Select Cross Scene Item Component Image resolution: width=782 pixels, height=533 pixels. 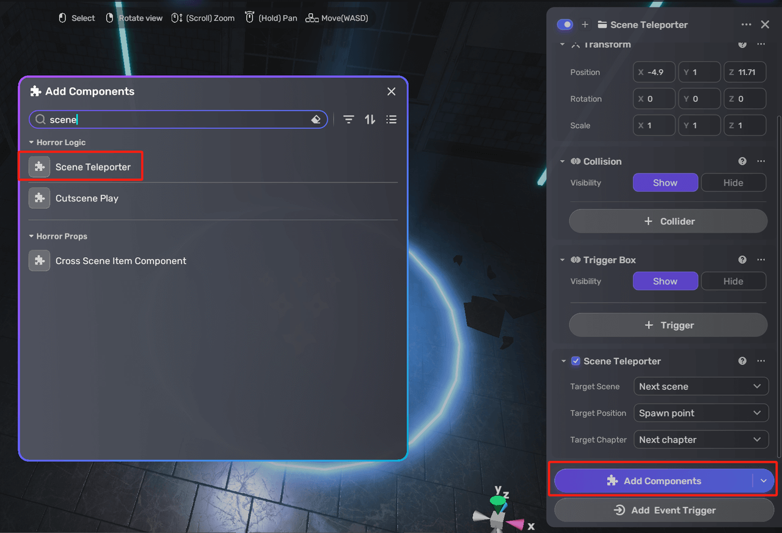pyautogui.click(x=120, y=261)
